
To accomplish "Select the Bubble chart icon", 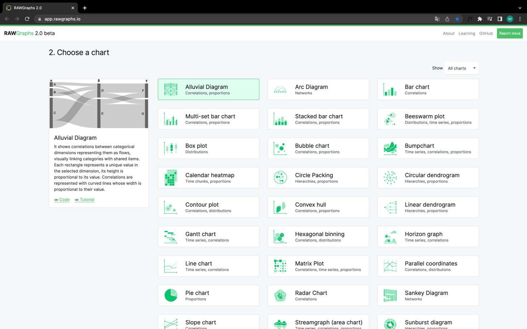I will point(280,148).
